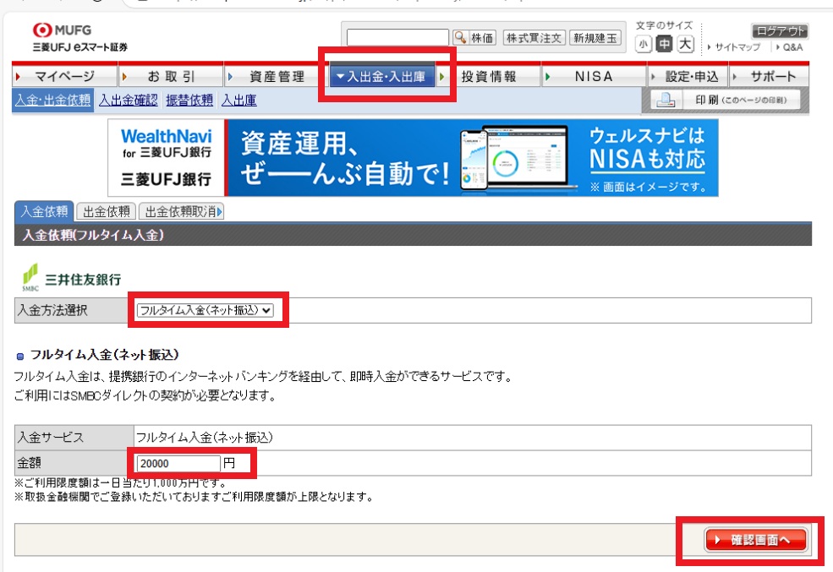The image size is (833, 572).
Task: Expand the 入金方法選択 dropdown
Action: (x=205, y=310)
